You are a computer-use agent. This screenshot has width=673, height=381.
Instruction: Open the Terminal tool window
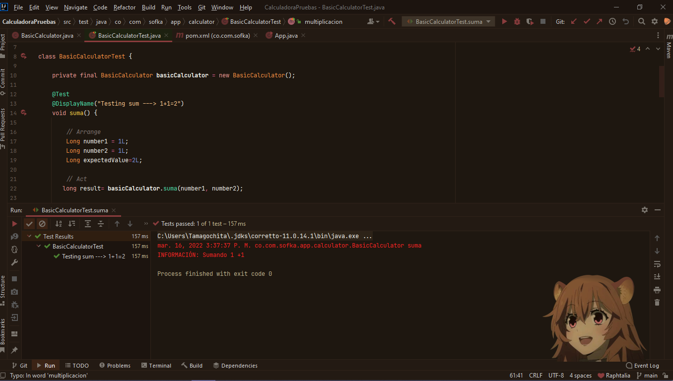click(156, 365)
